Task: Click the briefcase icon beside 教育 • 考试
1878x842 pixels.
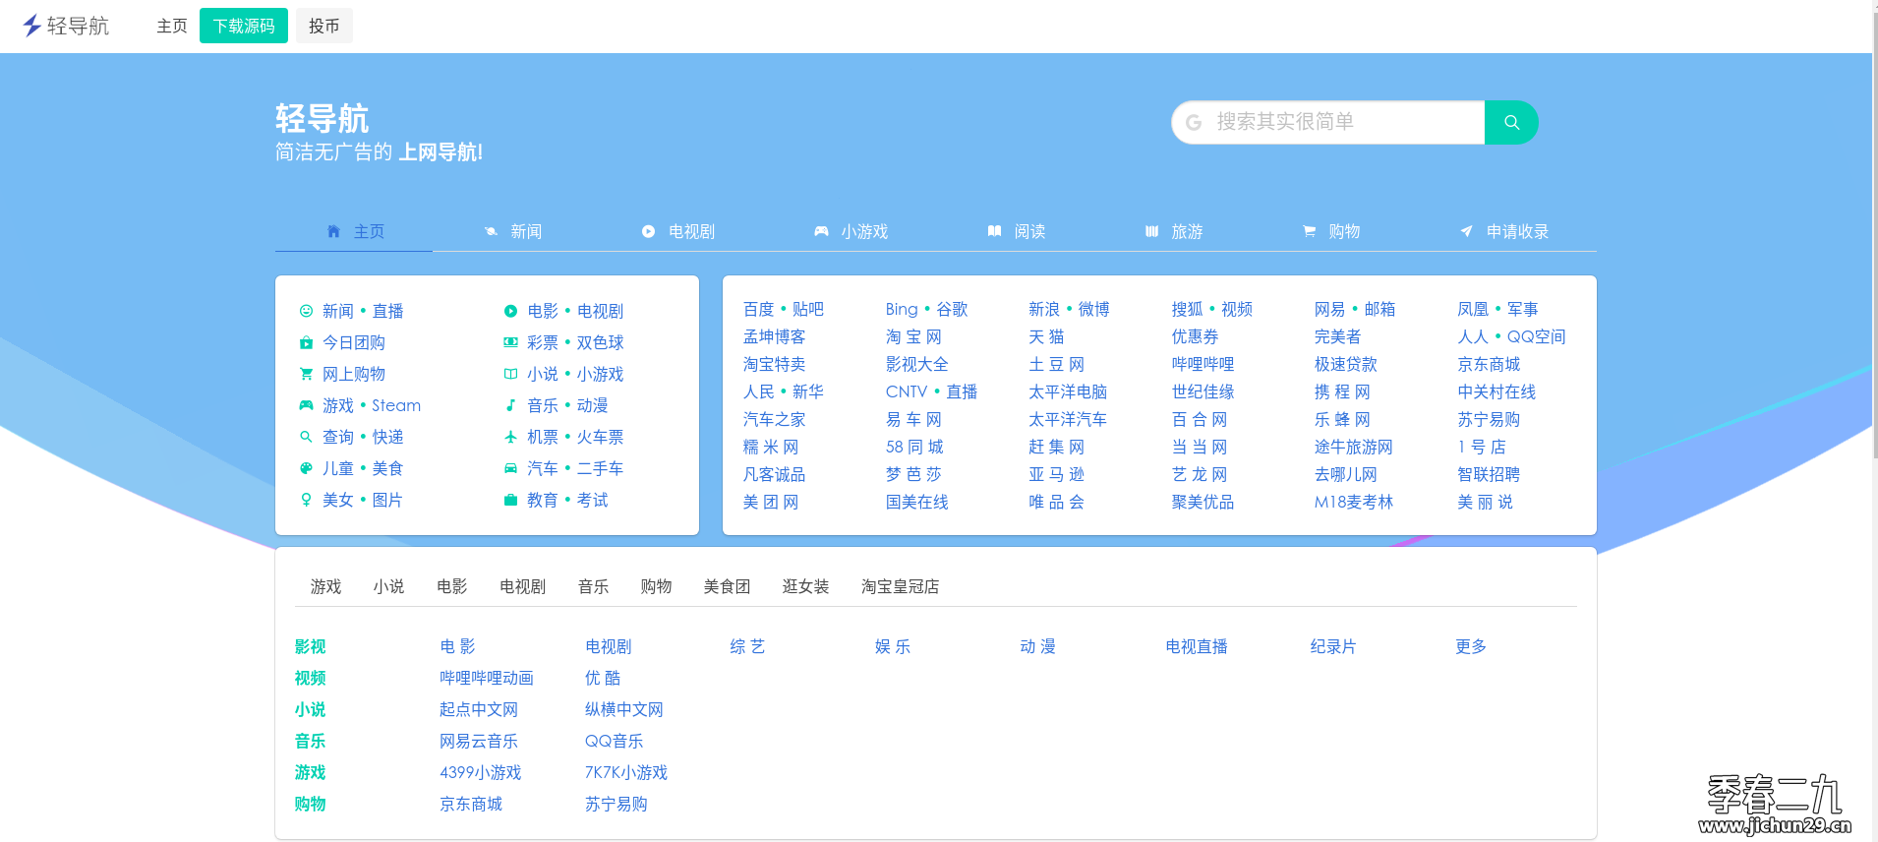Action: pos(510,500)
